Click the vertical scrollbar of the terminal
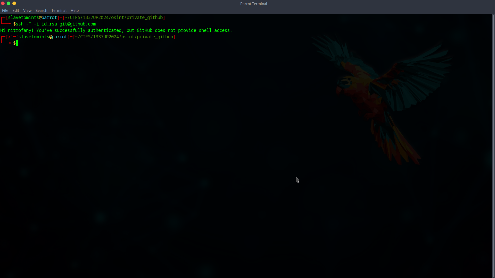 (x=493, y=146)
